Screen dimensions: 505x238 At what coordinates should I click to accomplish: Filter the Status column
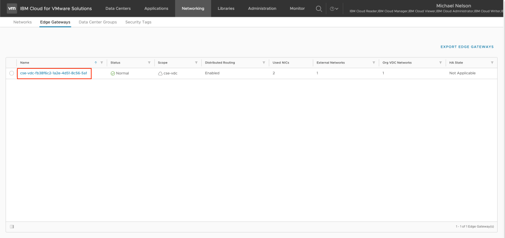(149, 63)
